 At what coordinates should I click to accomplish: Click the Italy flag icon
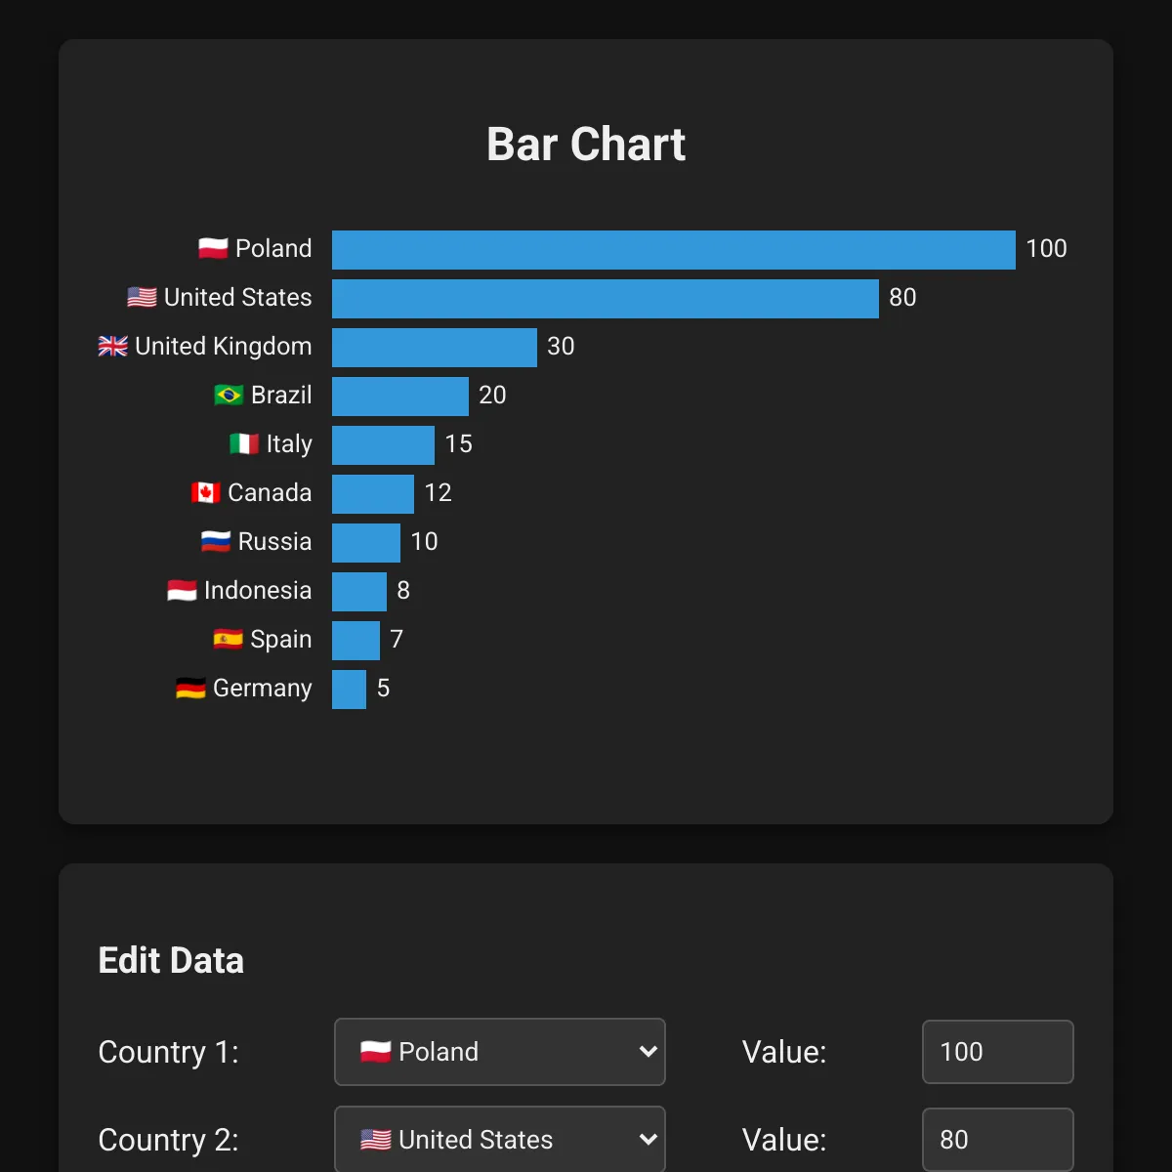(244, 443)
